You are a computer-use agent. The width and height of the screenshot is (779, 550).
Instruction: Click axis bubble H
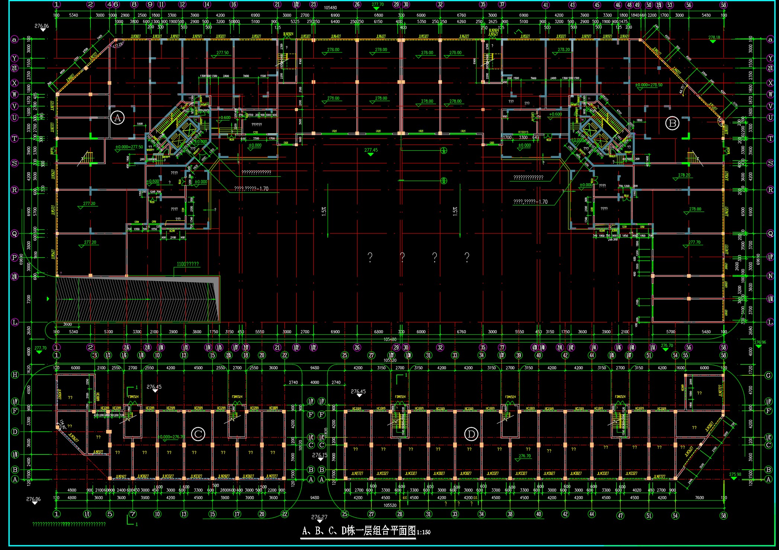(x=15, y=374)
